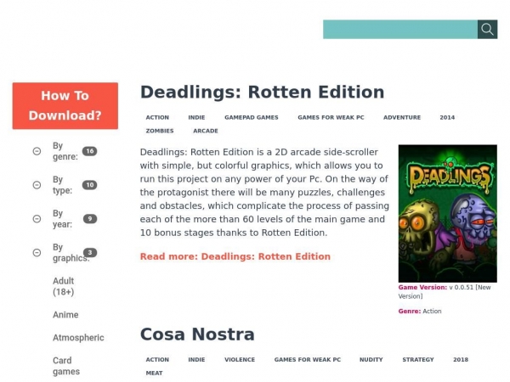This screenshot has height=382, width=510.
Task: Click the magnifying glass search icon
Action: coord(487,29)
